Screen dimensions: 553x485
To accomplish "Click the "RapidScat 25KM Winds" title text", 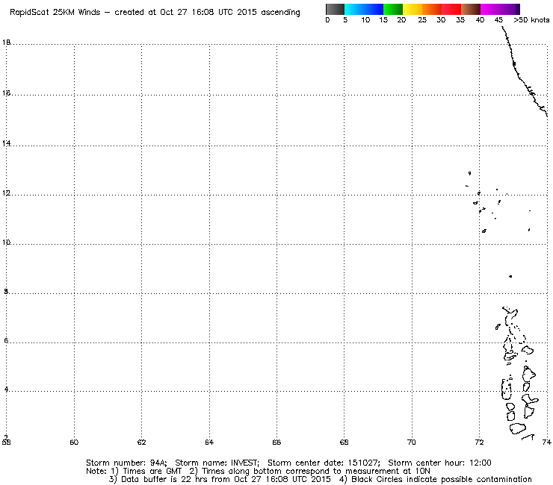I will click(x=55, y=13).
